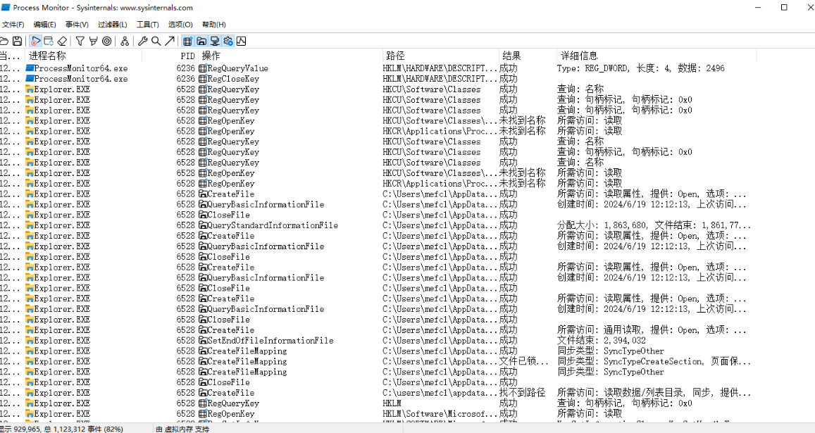815x433 pixels.
Task: Open the 工具(T) menu
Action: (148, 25)
